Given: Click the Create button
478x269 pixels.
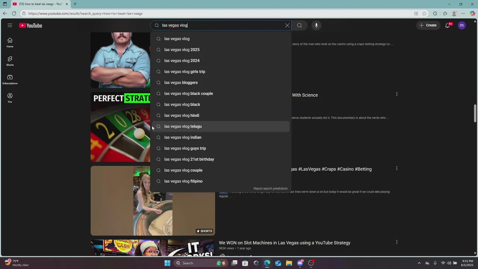Looking at the screenshot, I should click(428, 25).
